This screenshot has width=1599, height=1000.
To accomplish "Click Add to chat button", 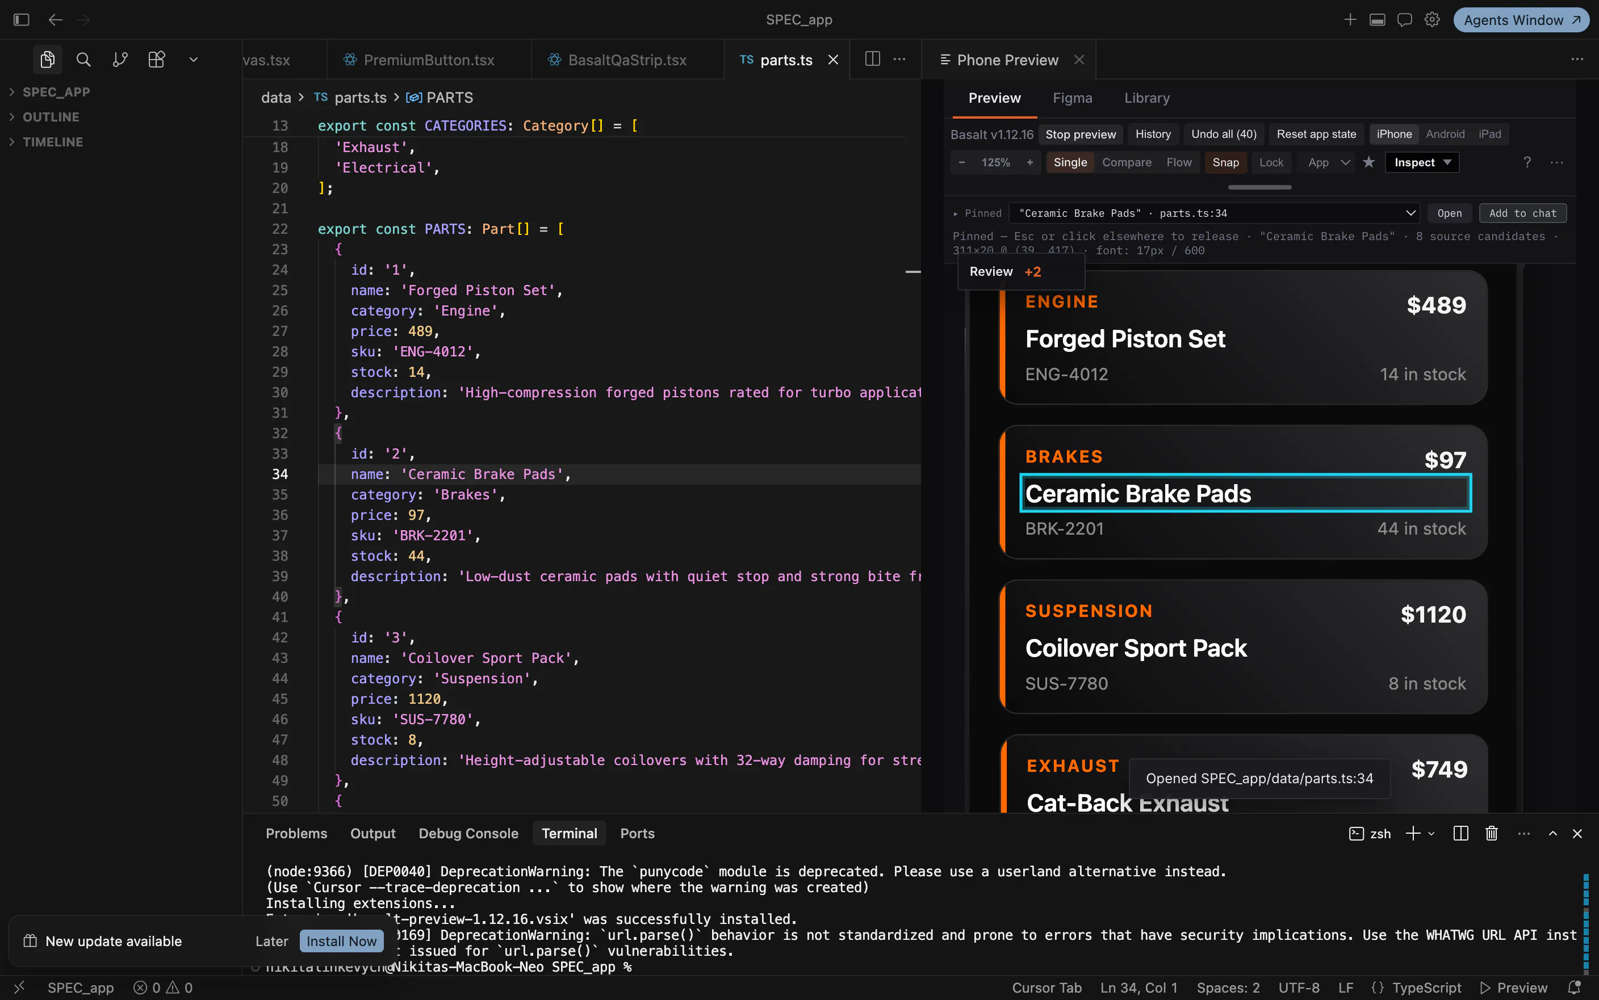I will 1522,213.
